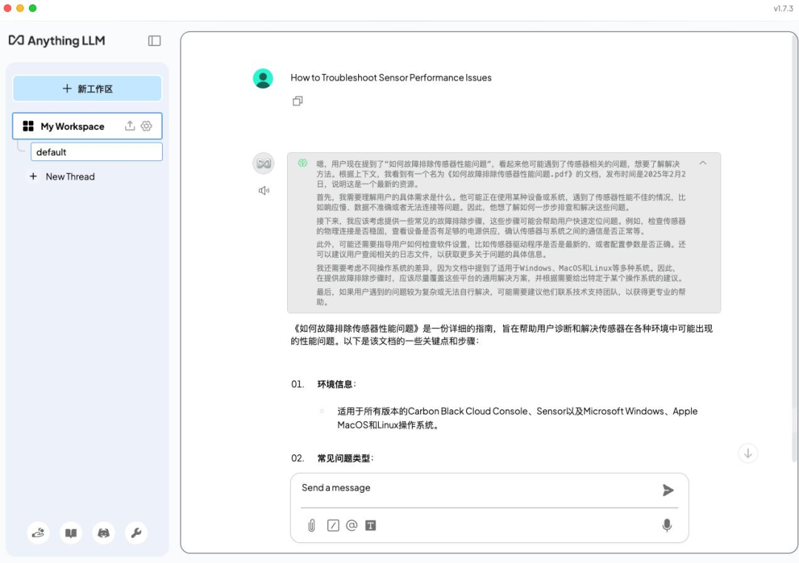Click the 环境信息 heading
799x563 pixels.
(335, 384)
